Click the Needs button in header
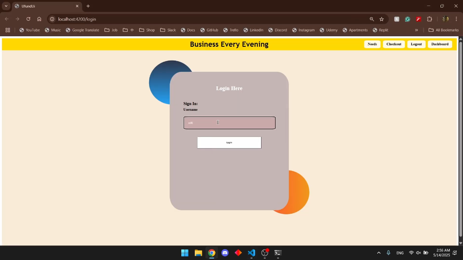Viewport: 463px width, 260px height. pos(372,44)
